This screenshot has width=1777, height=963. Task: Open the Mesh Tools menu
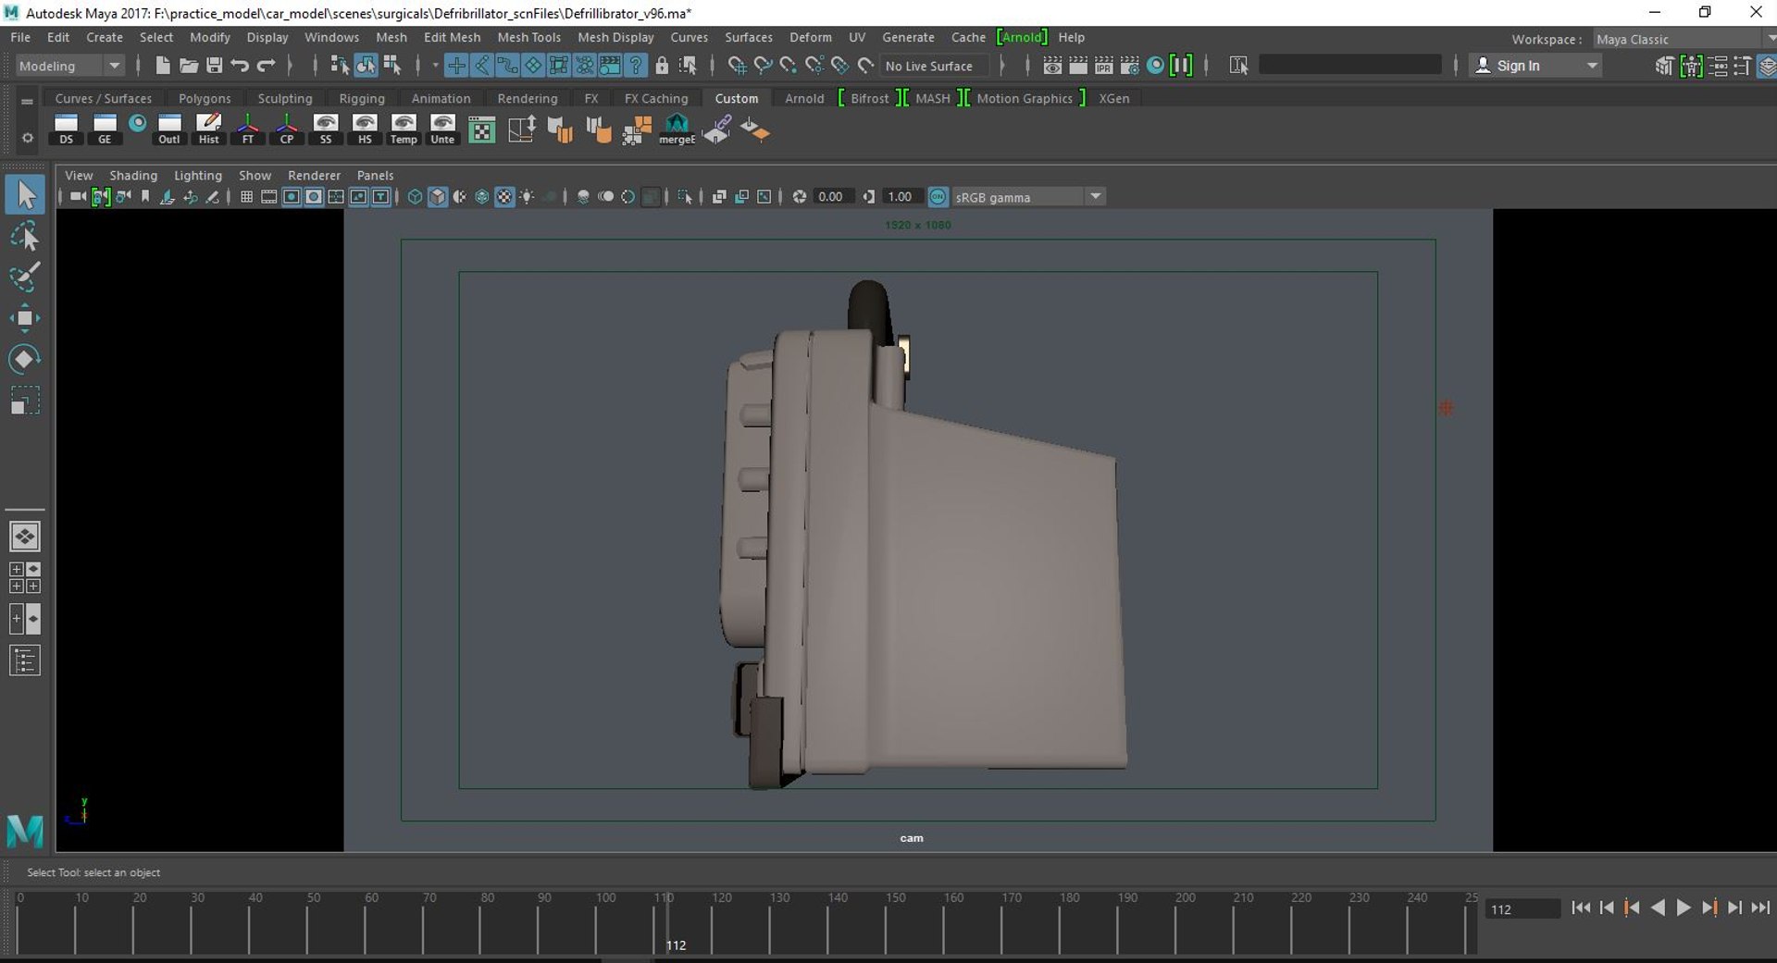coord(528,37)
